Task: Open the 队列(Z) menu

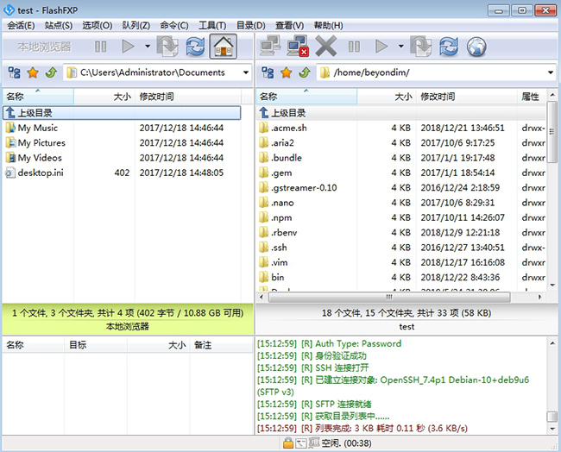Action: (136, 26)
